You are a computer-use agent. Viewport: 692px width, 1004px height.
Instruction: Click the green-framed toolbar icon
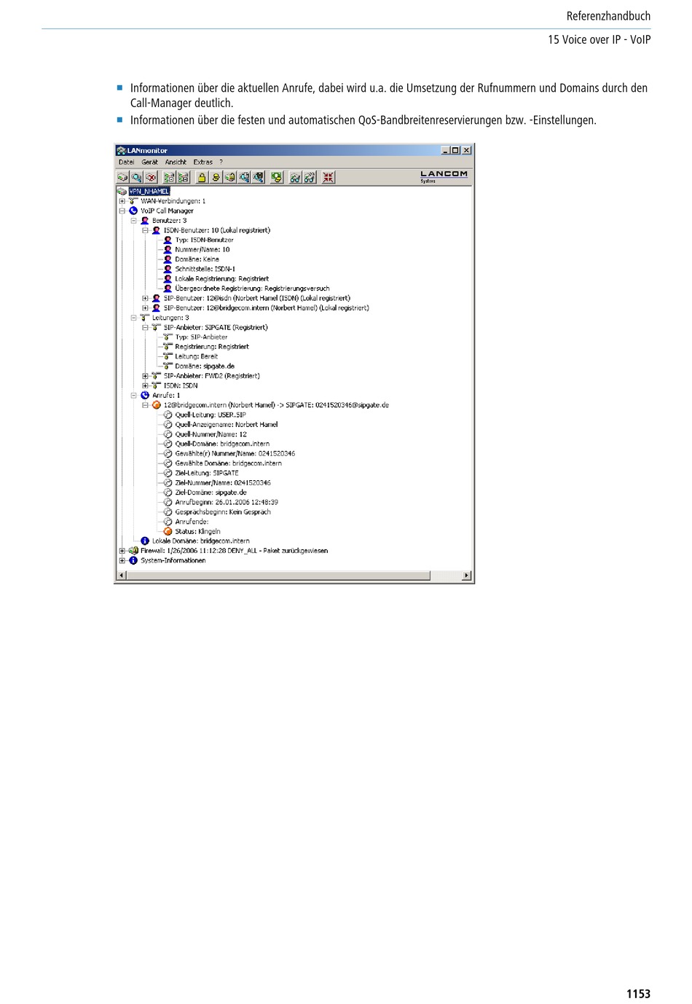[277, 177]
